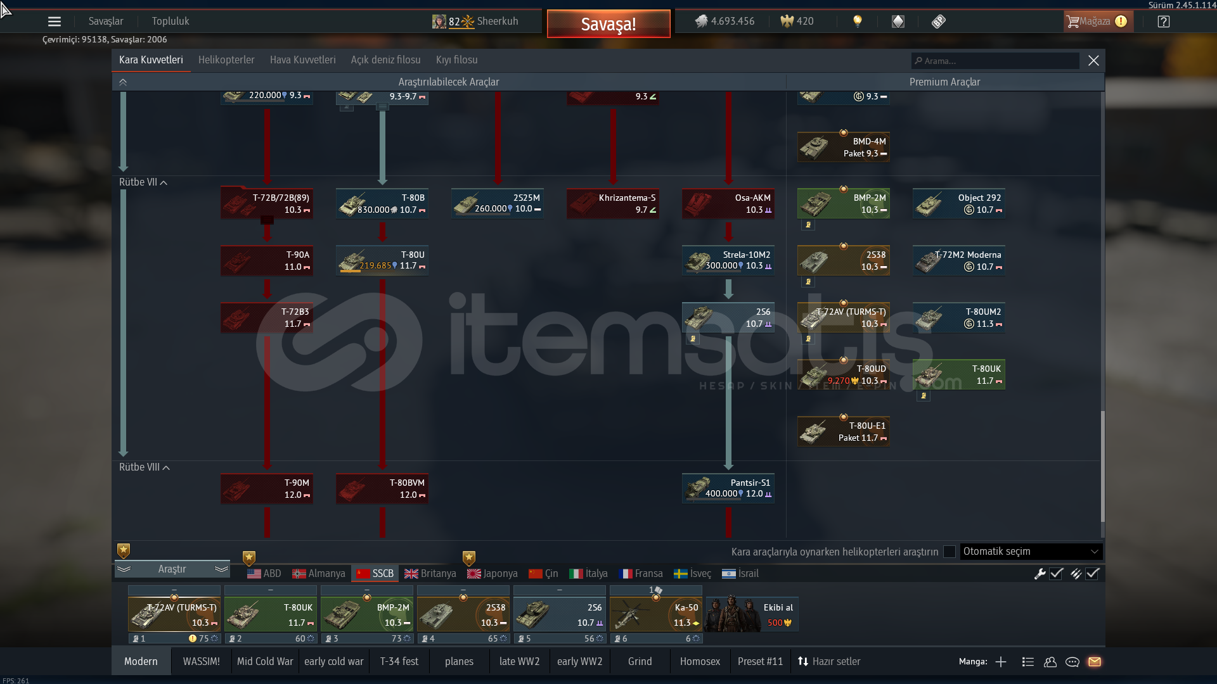Open the Savaşlar menu
The image size is (1217, 684).
click(106, 21)
